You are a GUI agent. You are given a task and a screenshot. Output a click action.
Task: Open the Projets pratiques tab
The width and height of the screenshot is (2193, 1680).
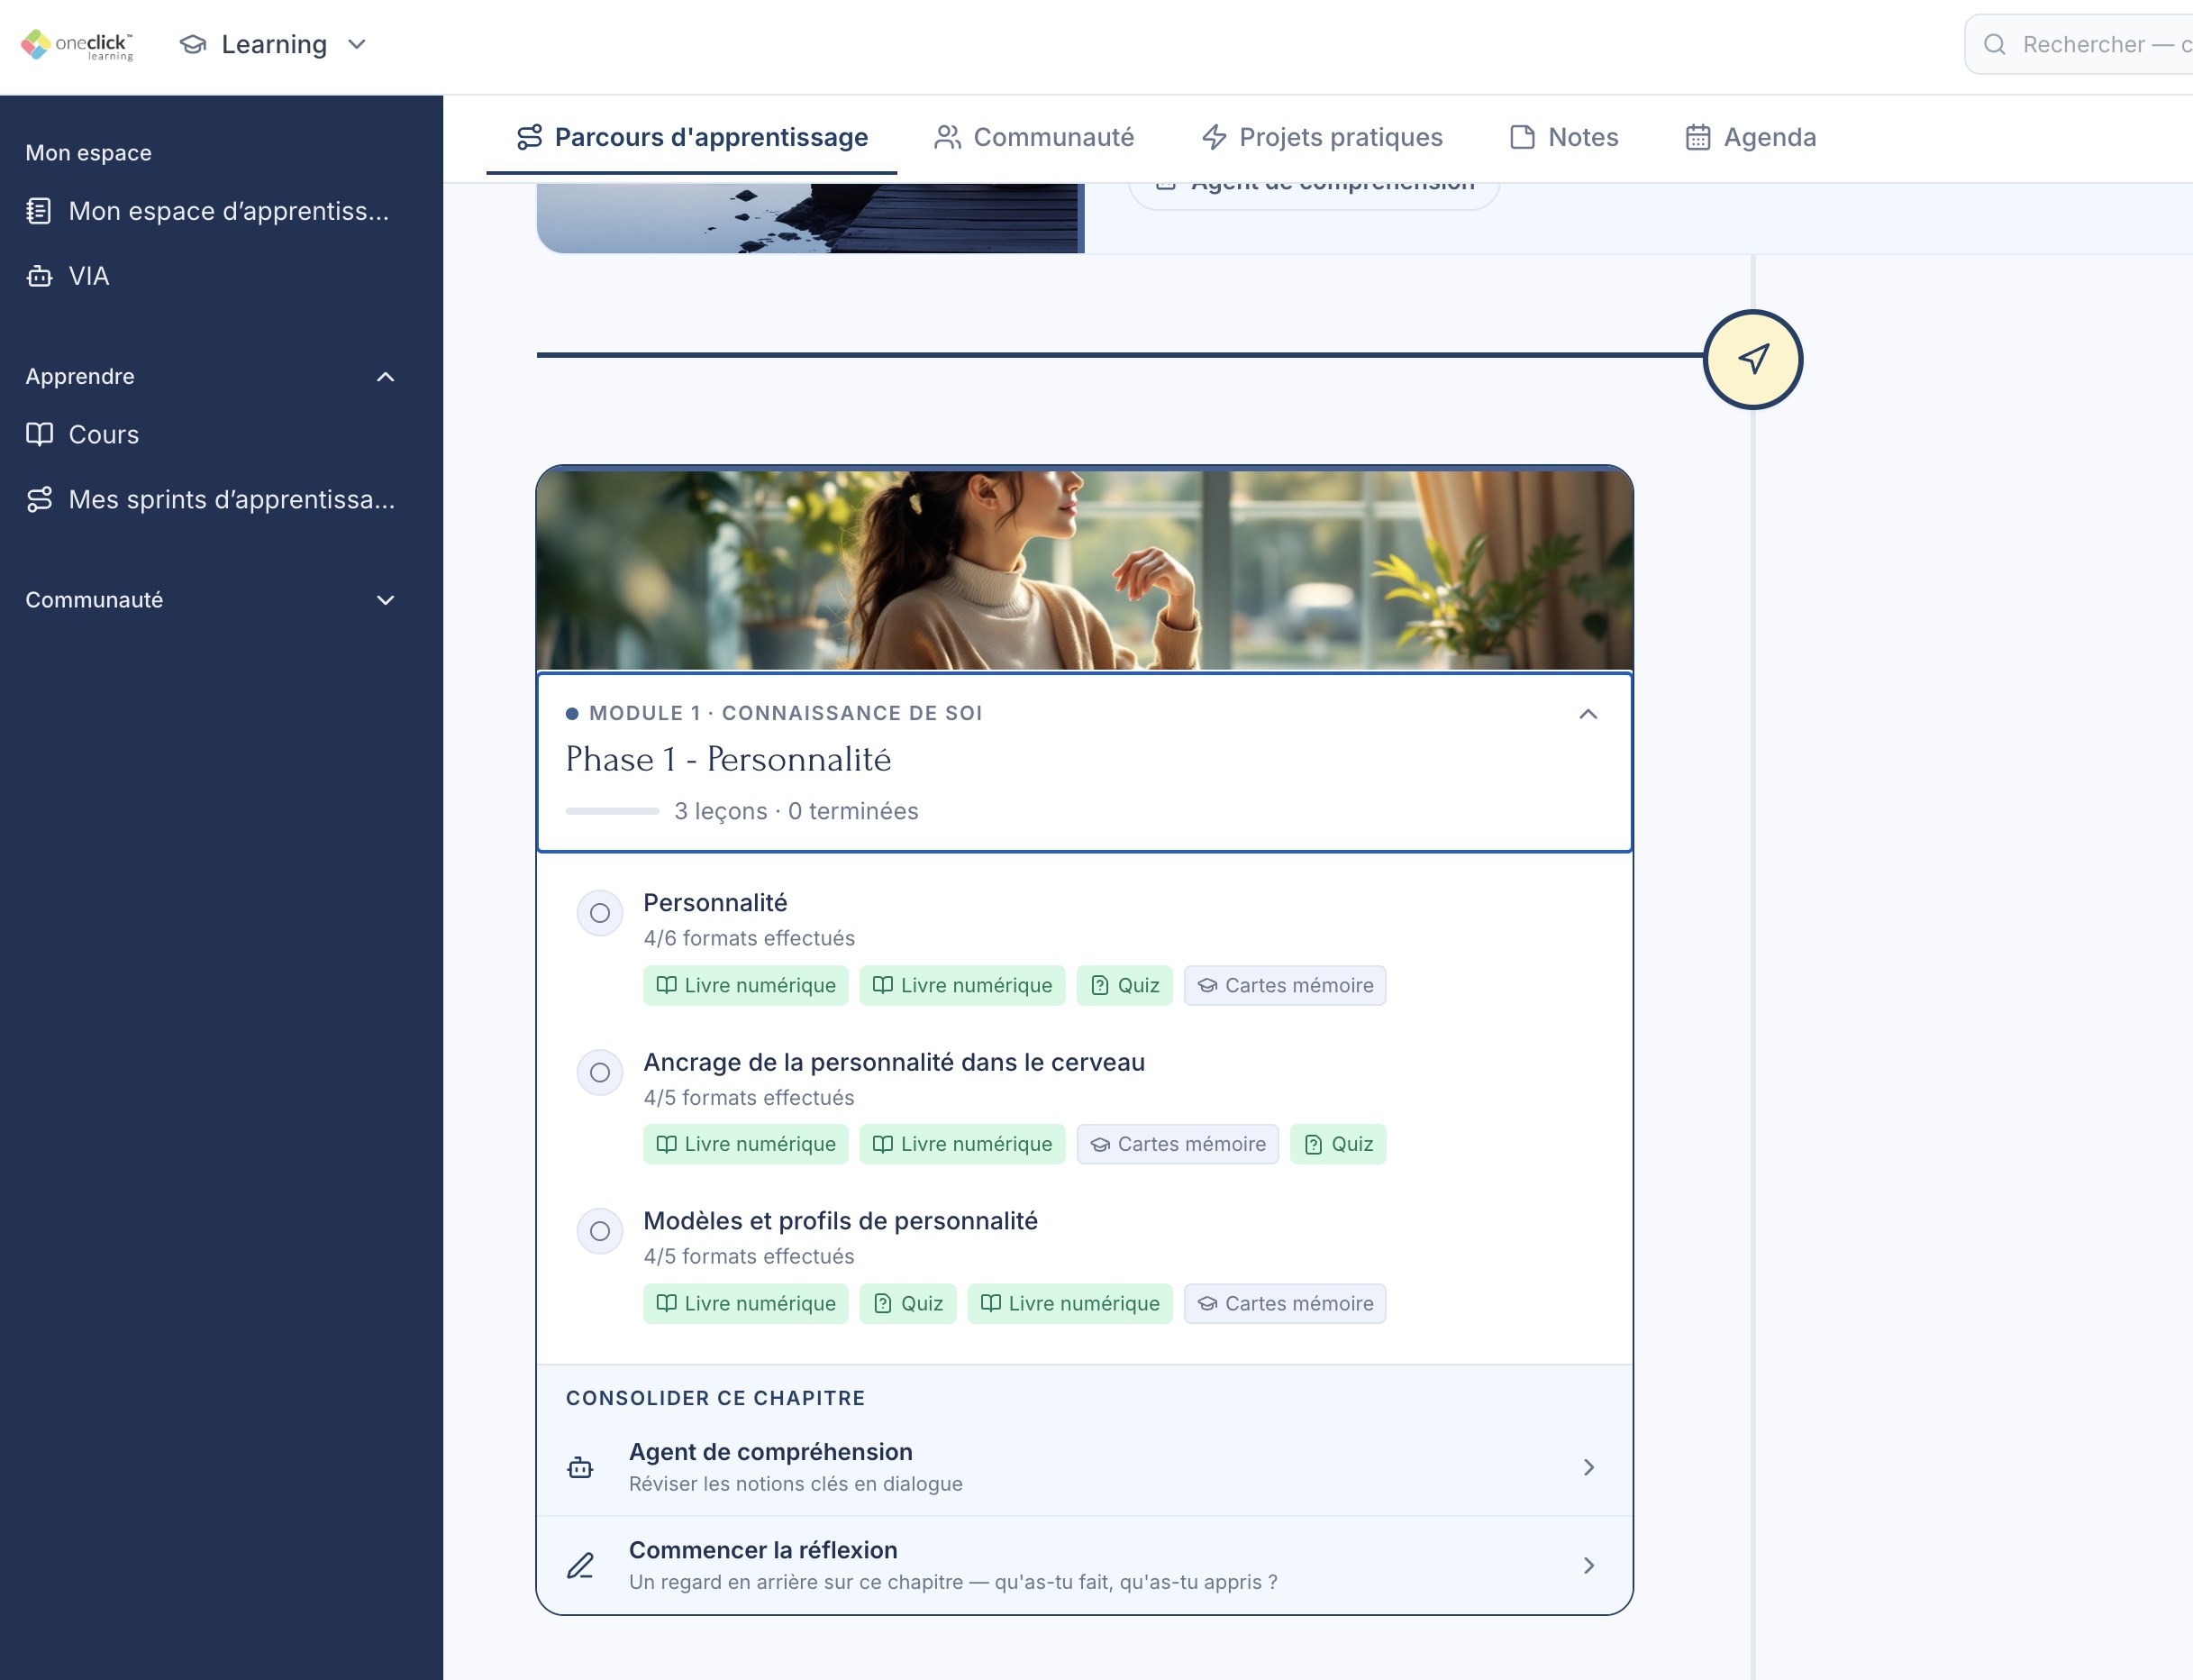tap(1322, 137)
